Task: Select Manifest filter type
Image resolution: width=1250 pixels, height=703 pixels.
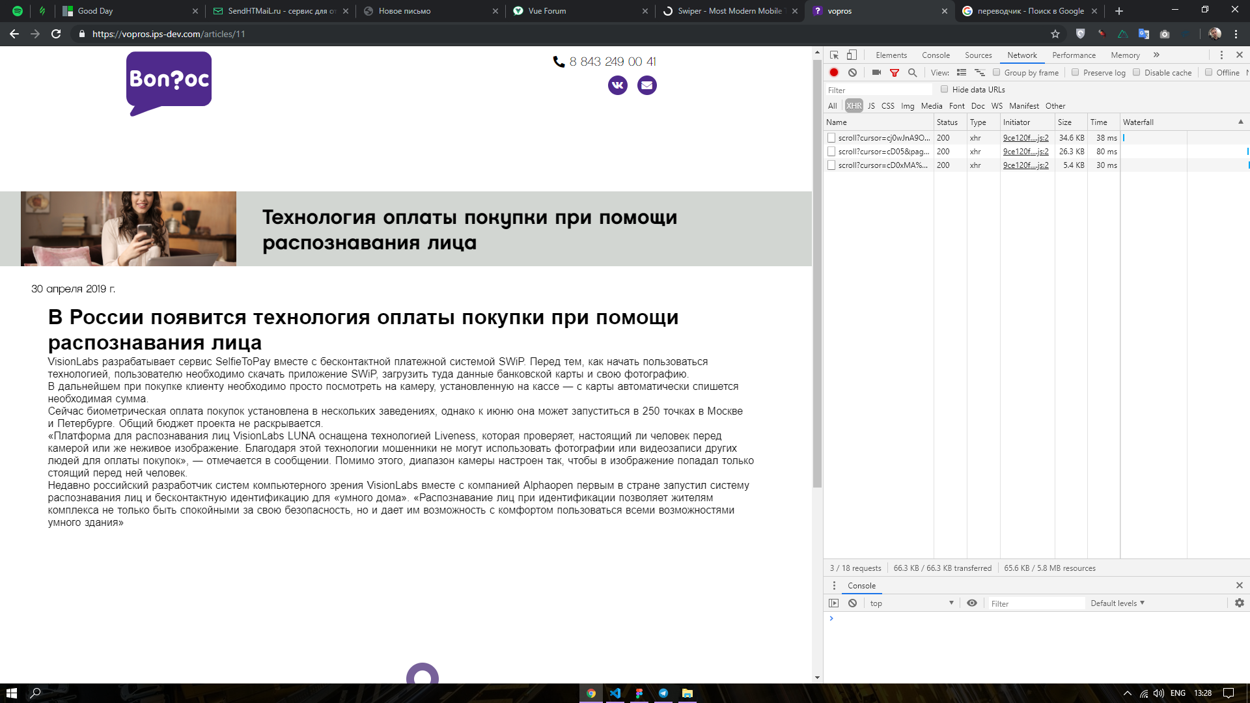Action: (1023, 106)
